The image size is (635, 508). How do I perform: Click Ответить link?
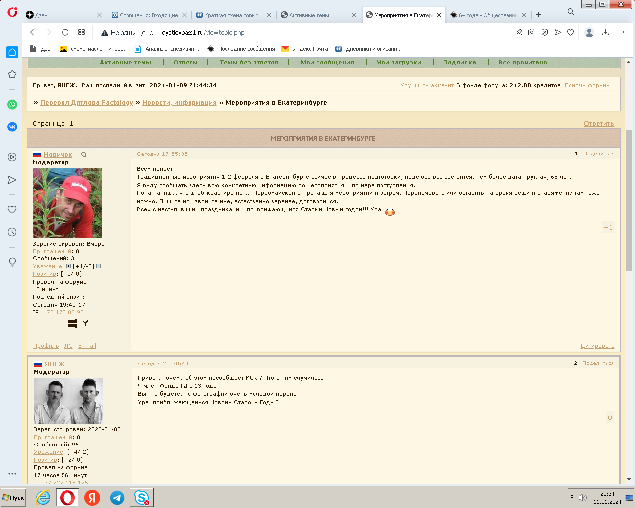(x=599, y=124)
